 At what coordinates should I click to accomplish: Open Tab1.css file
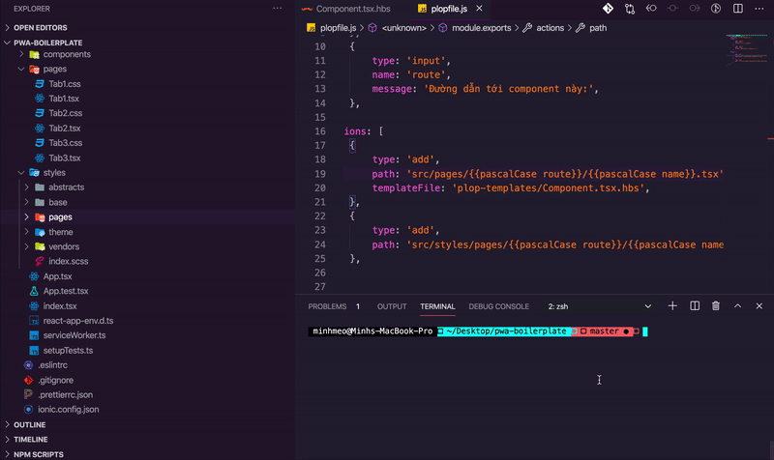coord(65,84)
